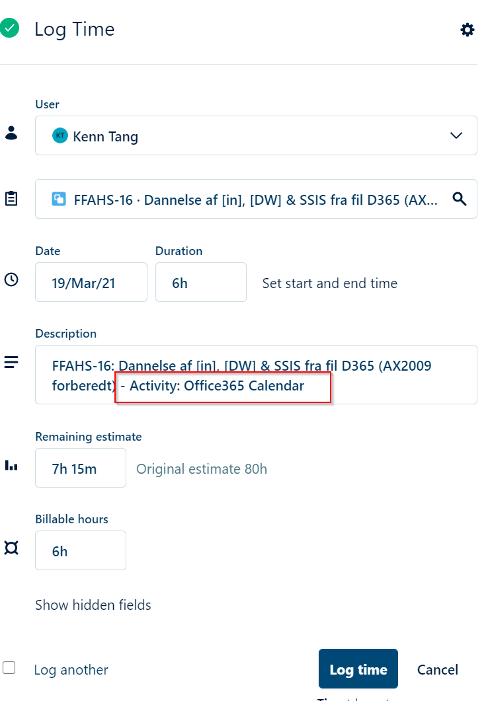Click the remaining estimate bar chart icon

[x=11, y=465]
